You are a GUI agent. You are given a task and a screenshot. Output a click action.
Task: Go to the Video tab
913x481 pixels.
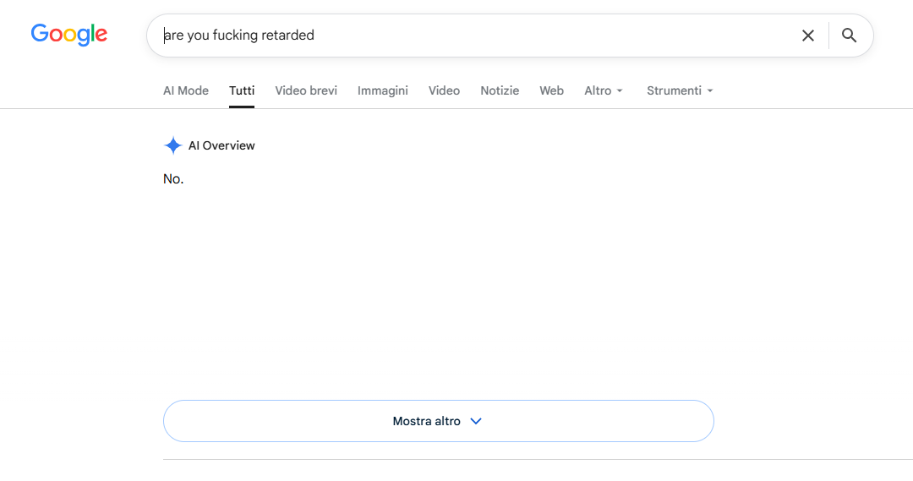coord(445,90)
